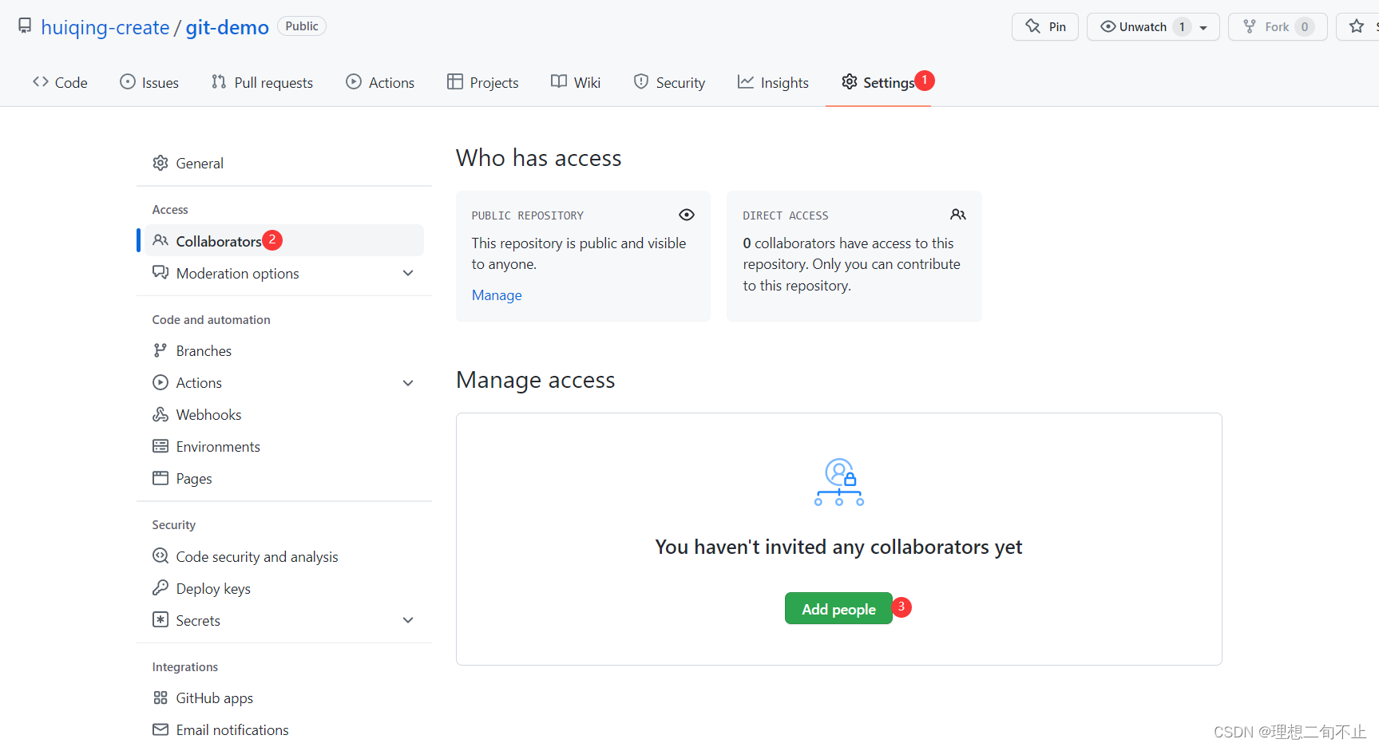The height and width of the screenshot is (747, 1379).
Task: Expand the Secrets chevron
Action: 408,620
